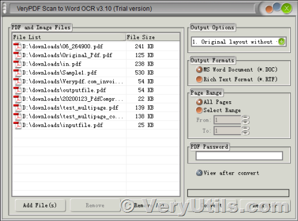
Task: Click the 241 KB file size cell
Action: [x=144, y=46]
